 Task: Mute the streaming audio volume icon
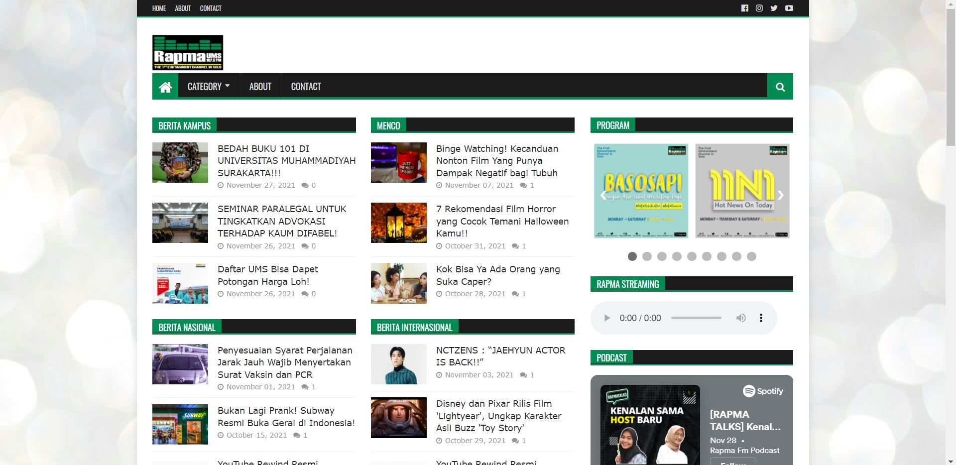click(741, 318)
